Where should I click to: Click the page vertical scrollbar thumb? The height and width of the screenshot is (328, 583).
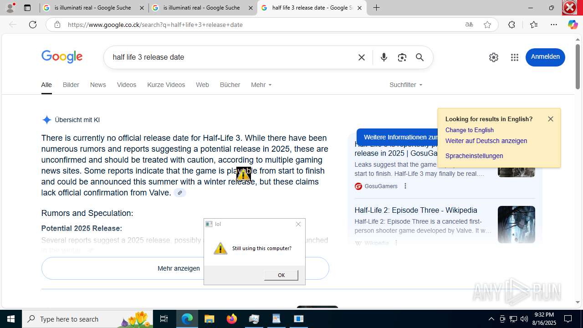[x=578, y=67]
